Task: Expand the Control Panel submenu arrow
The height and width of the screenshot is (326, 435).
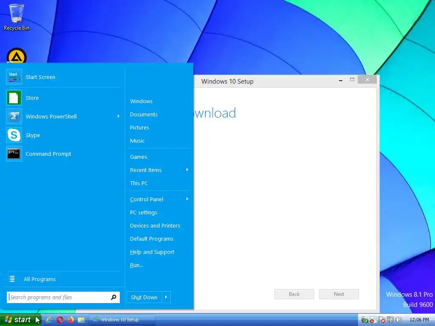Action: pyautogui.click(x=187, y=199)
